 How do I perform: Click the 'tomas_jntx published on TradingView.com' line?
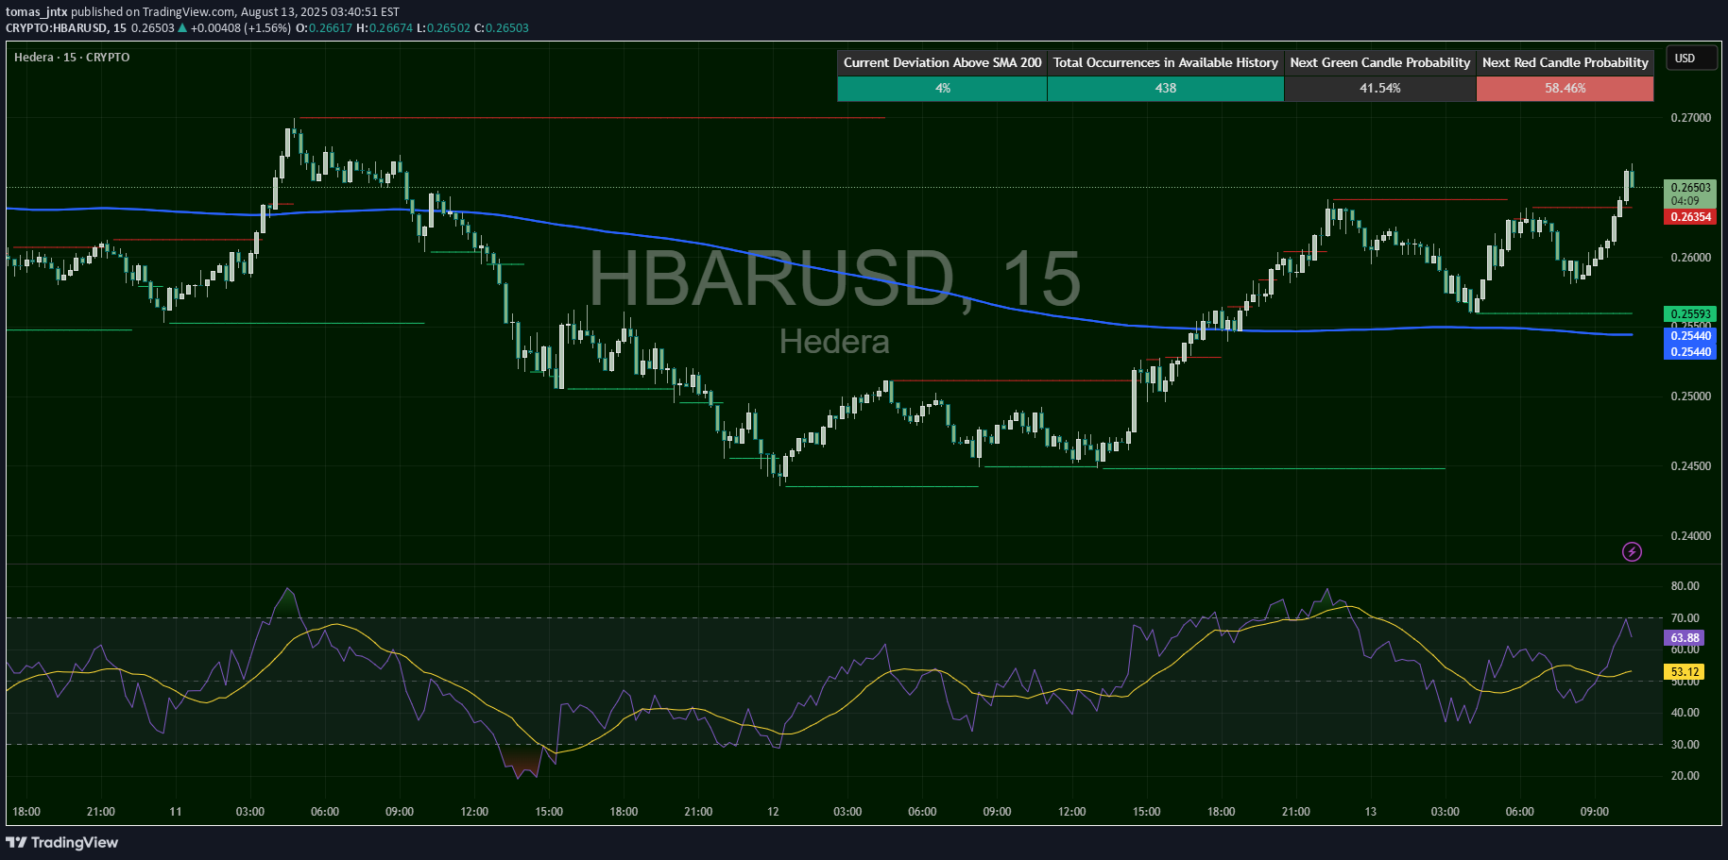pyautogui.click(x=120, y=12)
